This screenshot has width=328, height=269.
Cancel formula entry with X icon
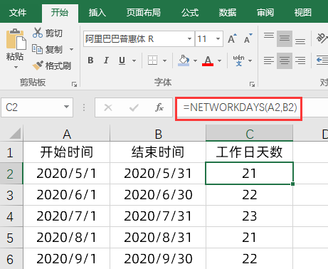[x=108, y=107]
